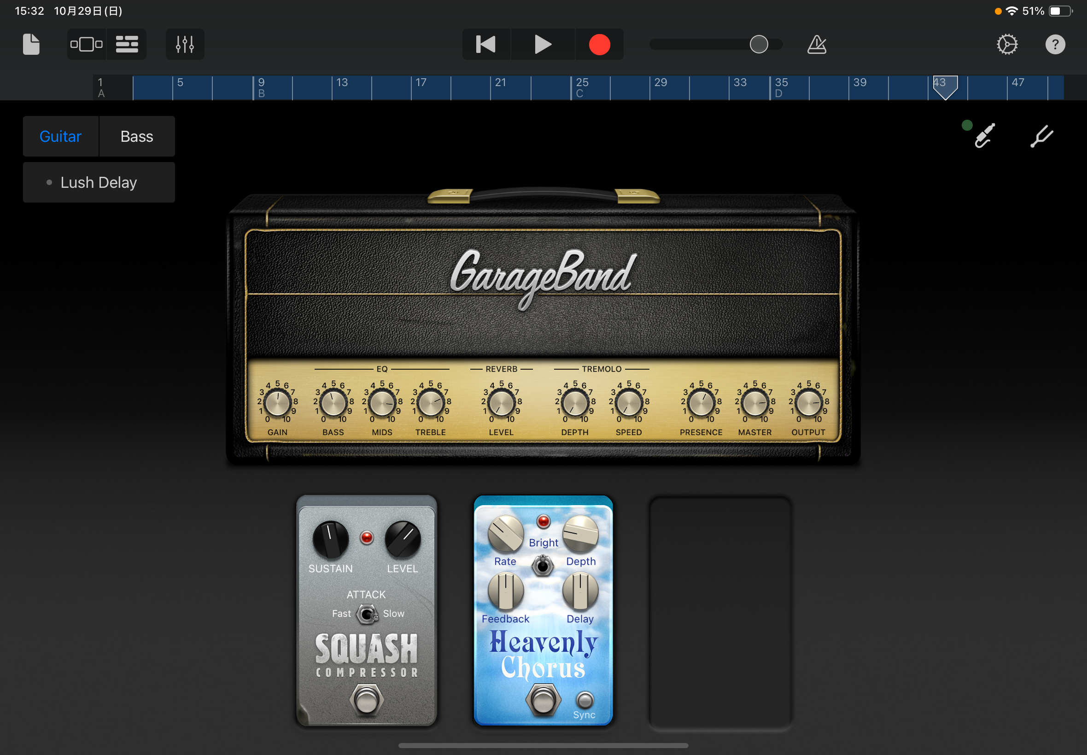This screenshot has height=755, width=1087.
Task: Click the OUTPUT knob
Action: tap(809, 403)
